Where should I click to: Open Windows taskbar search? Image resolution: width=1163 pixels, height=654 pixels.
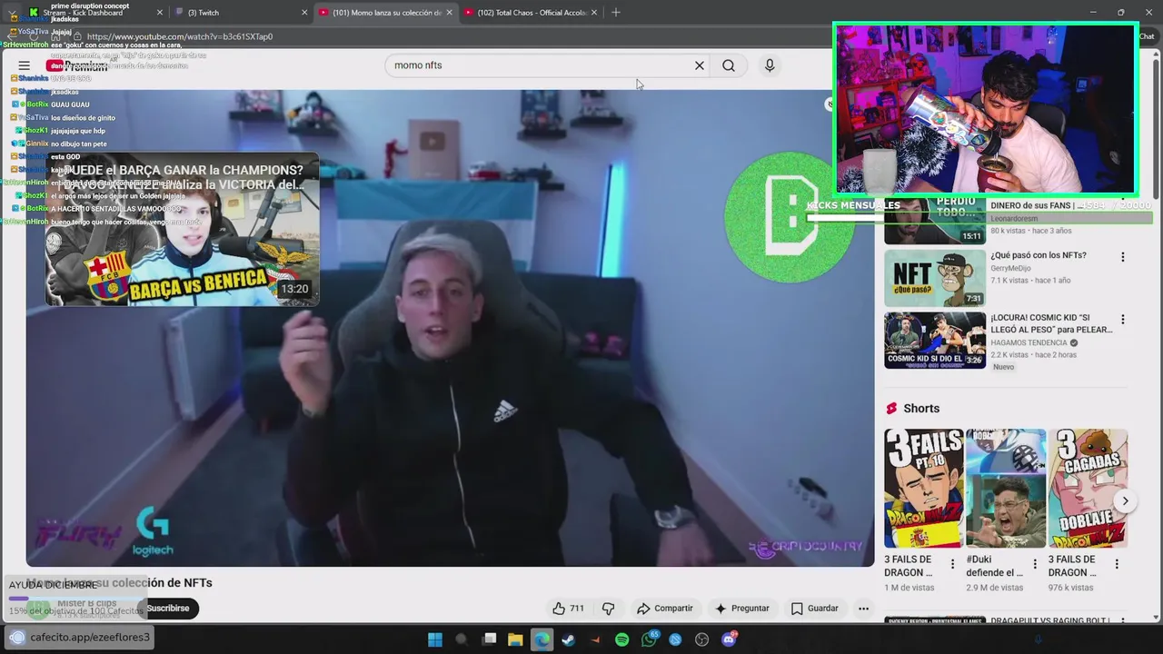[x=462, y=639]
